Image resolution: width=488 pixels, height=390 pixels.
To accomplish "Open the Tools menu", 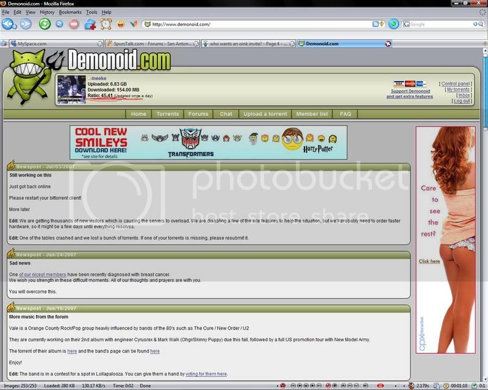I will pyautogui.click(x=91, y=12).
